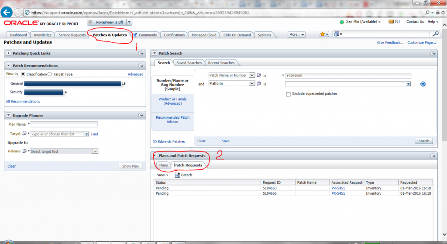447x244 pixels.
Task: Expand Patching Quick Links panel
Action: (x=9, y=53)
